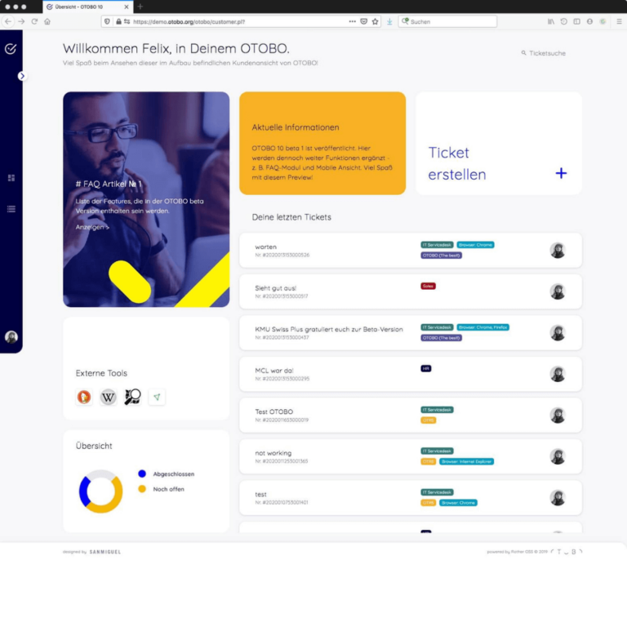Viewport: 627px width, 627px height.
Task: Click Anzeigen on the FAQ article
Action: pos(92,227)
